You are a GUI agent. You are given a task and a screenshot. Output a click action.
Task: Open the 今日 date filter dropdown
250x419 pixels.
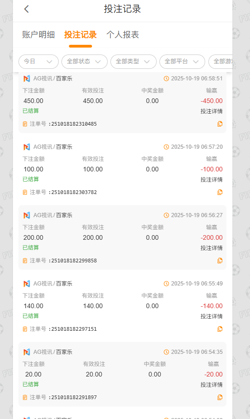click(x=38, y=61)
